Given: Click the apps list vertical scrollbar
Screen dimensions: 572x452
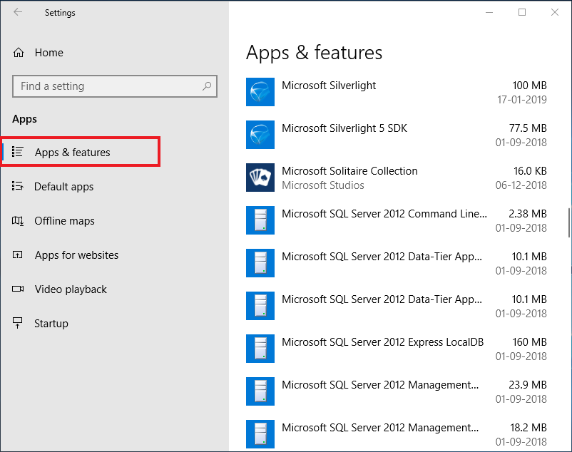Looking at the screenshot, I should click(x=568, y=222).
